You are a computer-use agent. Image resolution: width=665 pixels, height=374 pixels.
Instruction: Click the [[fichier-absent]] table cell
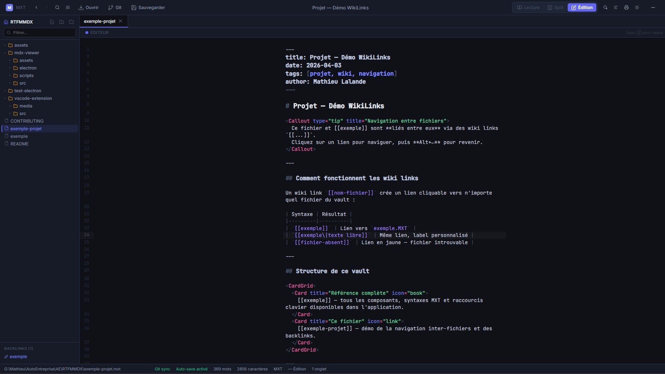[322, 242]
